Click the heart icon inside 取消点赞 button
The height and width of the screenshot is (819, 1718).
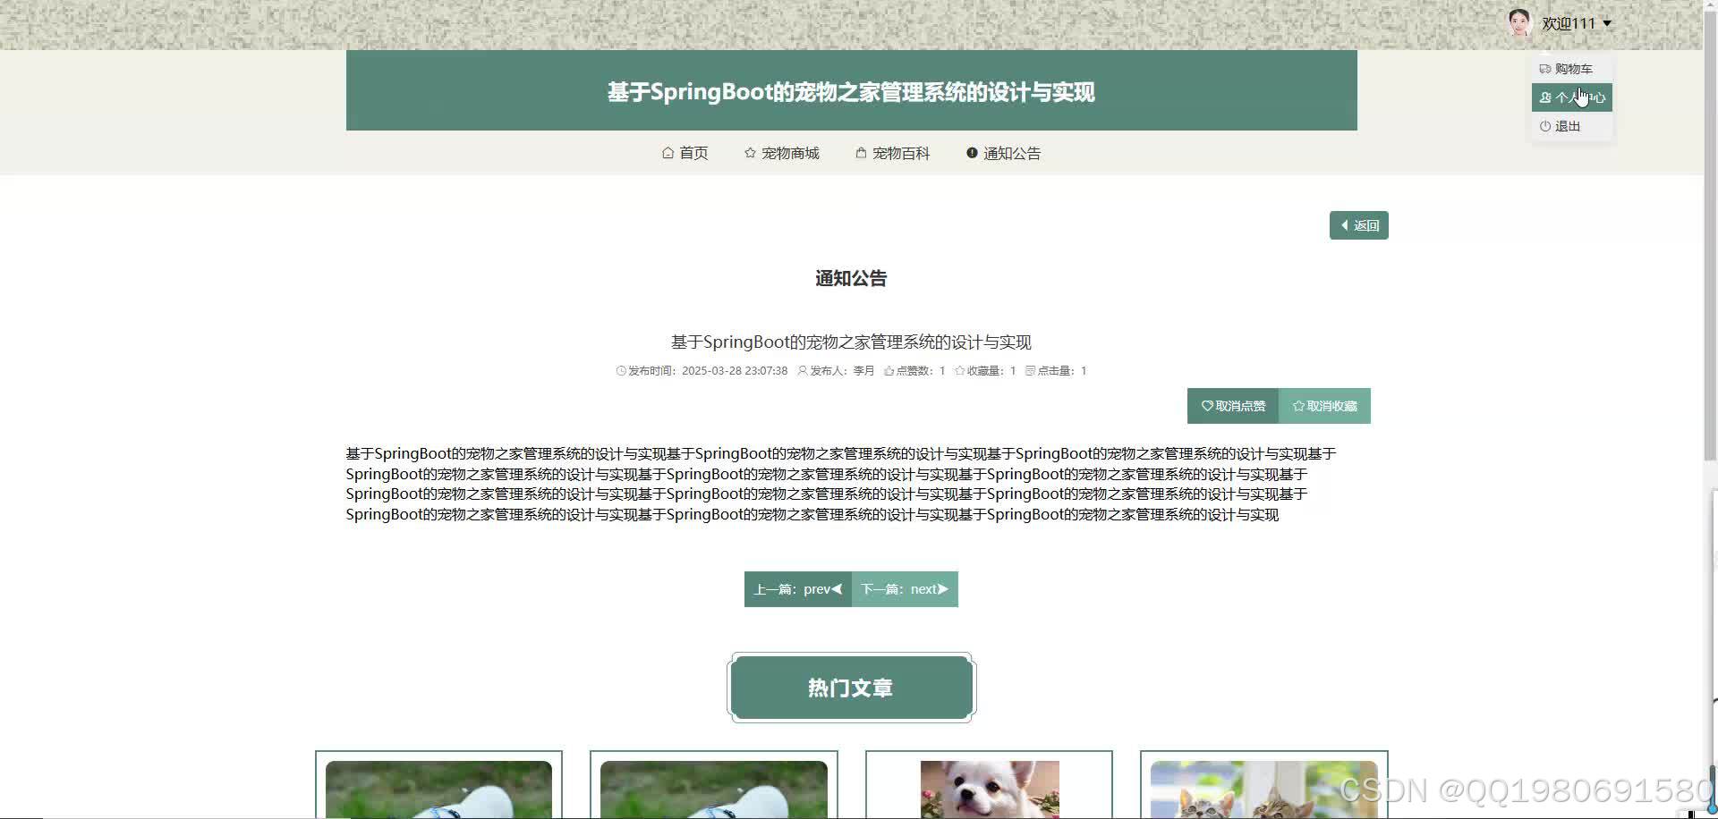click(x=1206, y=405)
